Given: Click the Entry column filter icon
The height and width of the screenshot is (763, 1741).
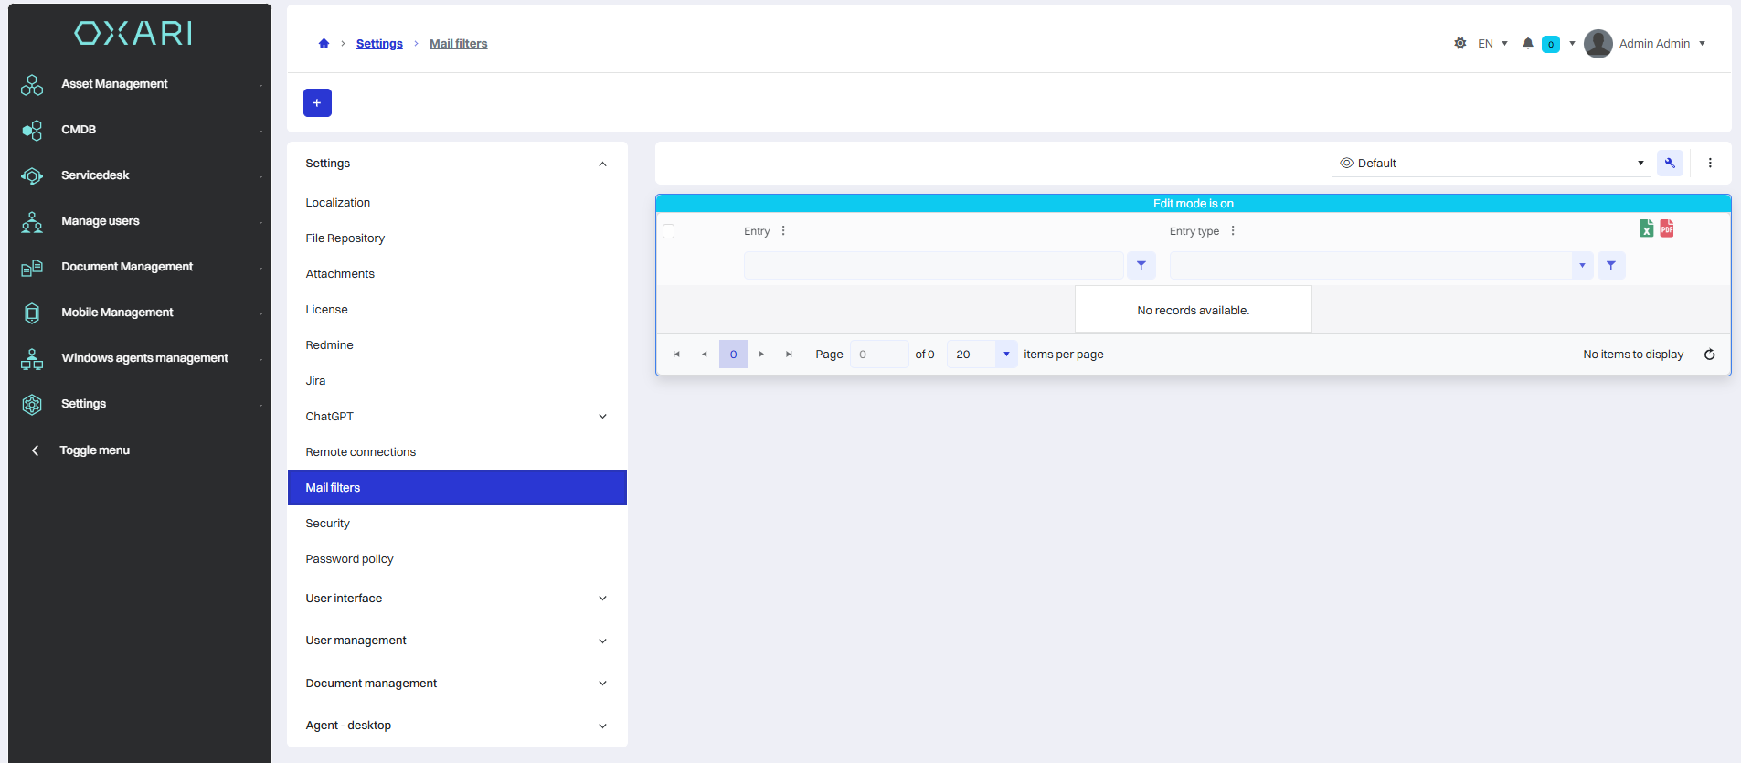Looking at the screenshot, I should 1141,266.
